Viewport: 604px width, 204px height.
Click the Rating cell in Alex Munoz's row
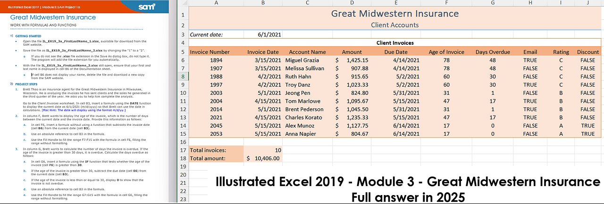pos(561,126)
